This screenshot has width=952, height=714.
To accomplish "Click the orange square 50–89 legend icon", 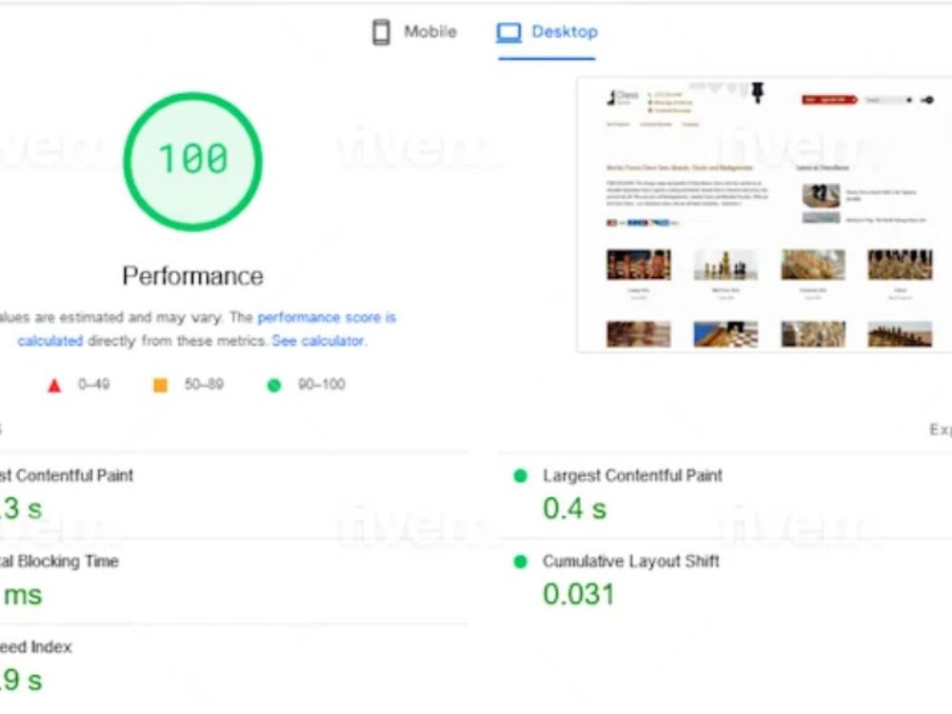I will [160, 385].
